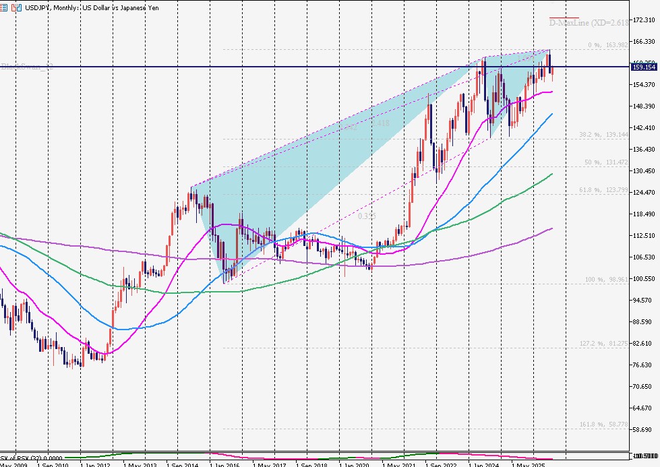Screen dimensions: 660x467
Task: Select the Fibonacci label '127.2 %, 81.275'
Action: [603, 344]
